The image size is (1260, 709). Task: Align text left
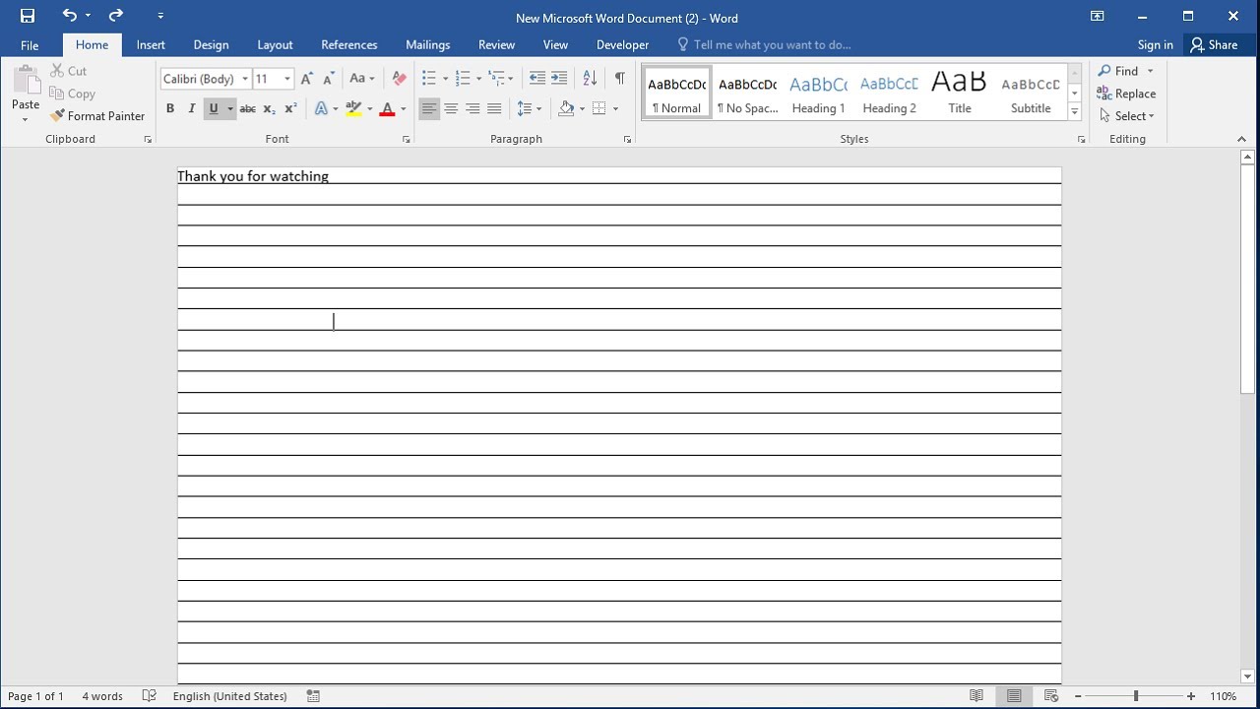[429, 108]
